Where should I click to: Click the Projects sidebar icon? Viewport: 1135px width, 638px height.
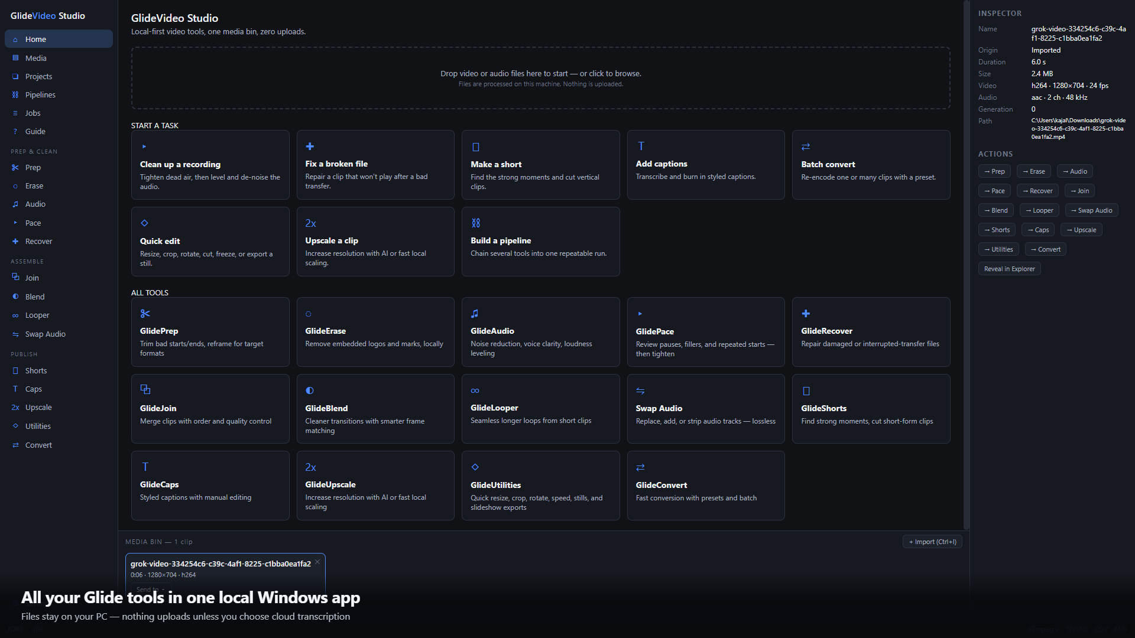(15, 76)
